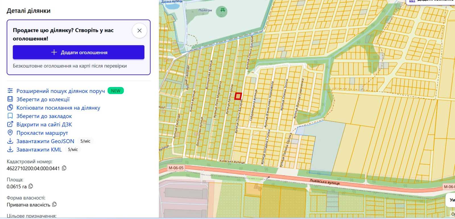Click the download icon next to GeoJSON
455x219 pixels.
[10, 141]
